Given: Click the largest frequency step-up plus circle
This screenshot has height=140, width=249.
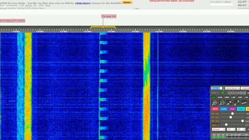Looking at the screenshot, I should tap(244, 93).
